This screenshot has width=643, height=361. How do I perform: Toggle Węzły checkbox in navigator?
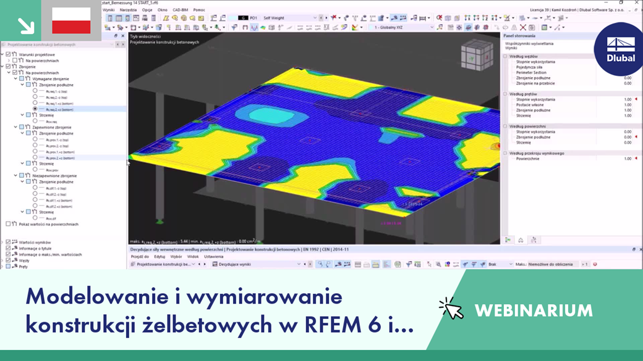coord(8,260)
